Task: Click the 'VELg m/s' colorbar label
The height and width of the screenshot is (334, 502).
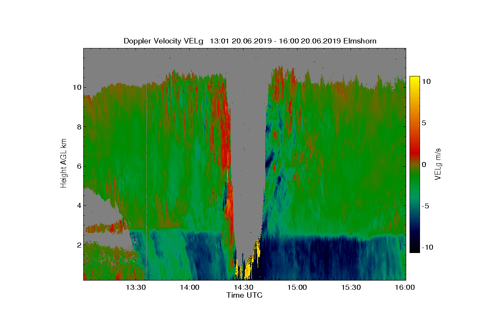Action: coord(438,163)
